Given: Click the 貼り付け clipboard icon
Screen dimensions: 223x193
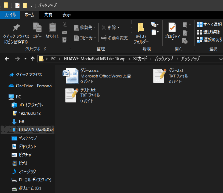Looking at the screenshot, I should tap(52, 27).
